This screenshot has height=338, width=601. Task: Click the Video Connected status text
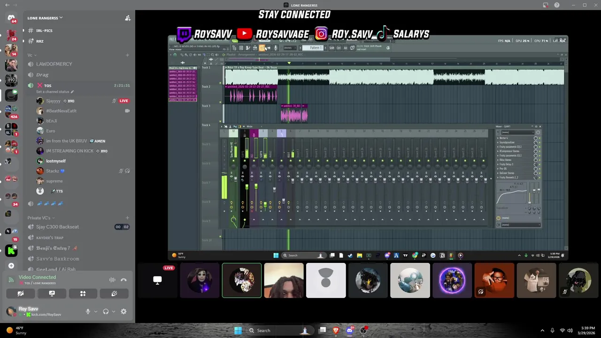click(x=37, y=277)
